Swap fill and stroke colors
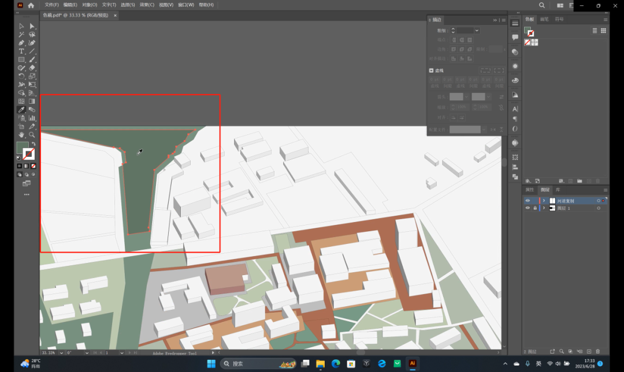Viewport: 624px width, 372px height. (x=34, y=144)
